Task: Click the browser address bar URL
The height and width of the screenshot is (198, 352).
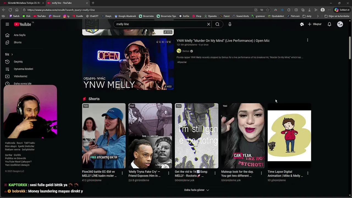Action: coord(61,10)
